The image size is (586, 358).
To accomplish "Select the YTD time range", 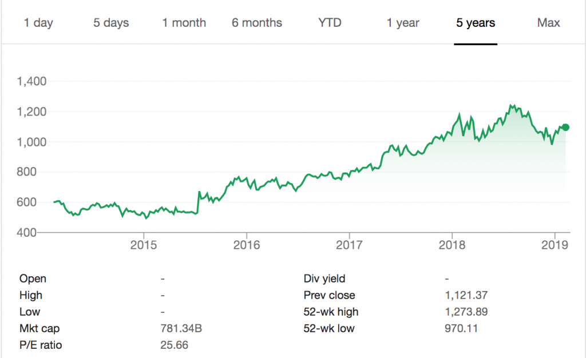I will click(330, 23).
